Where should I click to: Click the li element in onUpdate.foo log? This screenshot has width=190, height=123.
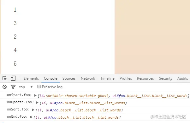(44, 103)
